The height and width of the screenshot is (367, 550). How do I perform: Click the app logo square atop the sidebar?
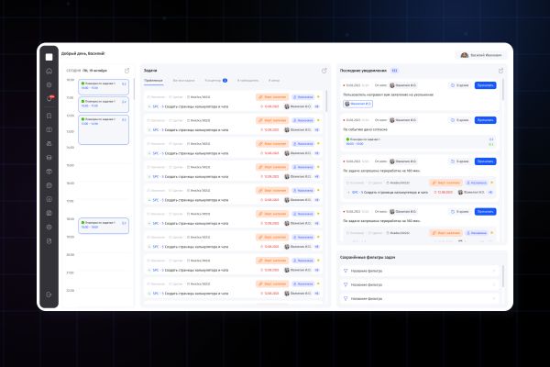point(49,57)
